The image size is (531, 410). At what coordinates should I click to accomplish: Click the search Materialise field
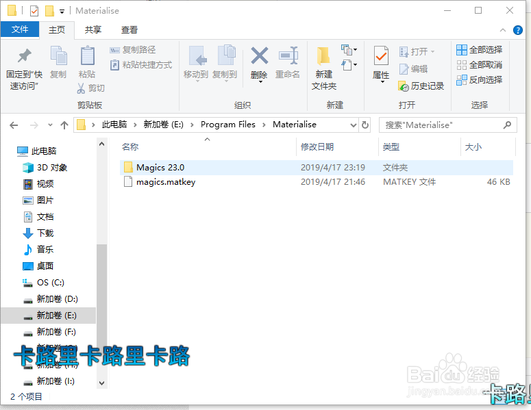[447, 125]
